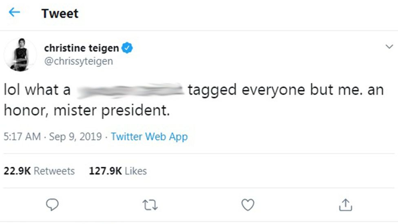This screenshot has height=224, width=398.
Task: Click the blurred word in the tweet
Action: point(130,90)
